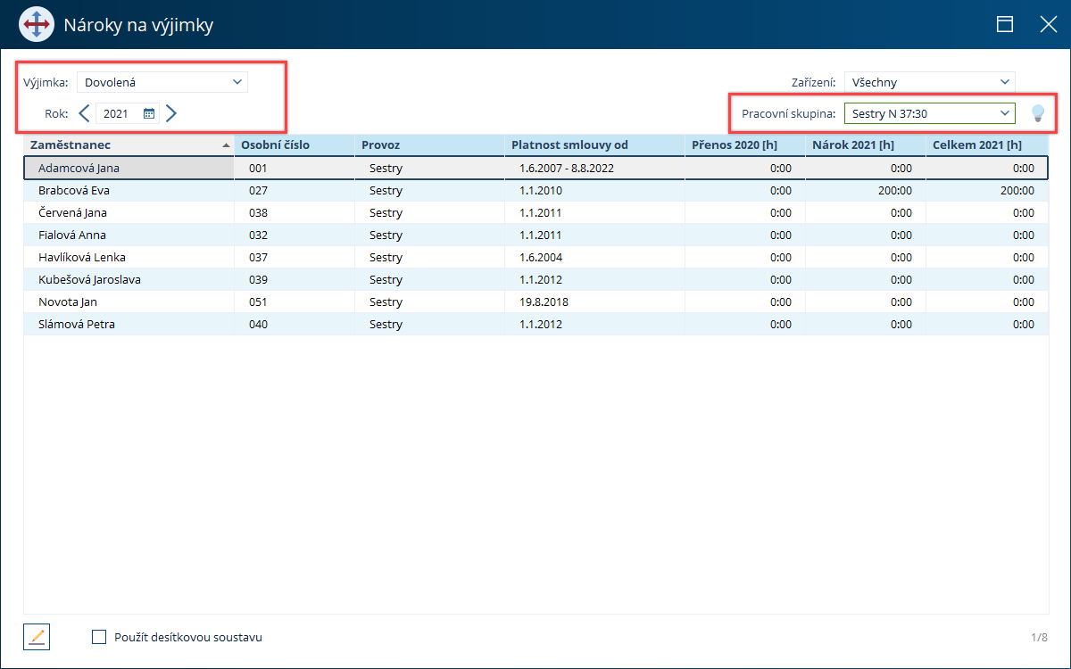Select employee Červená Jana
Image resolution: width=1071 pixels, height=669 pixels.
tap(72, 212)
